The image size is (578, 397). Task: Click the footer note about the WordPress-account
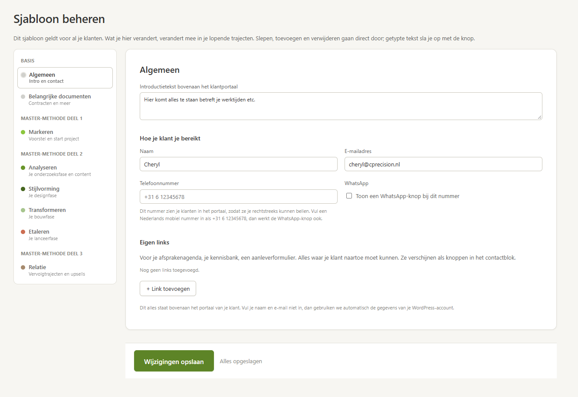(x=297, y=308)
